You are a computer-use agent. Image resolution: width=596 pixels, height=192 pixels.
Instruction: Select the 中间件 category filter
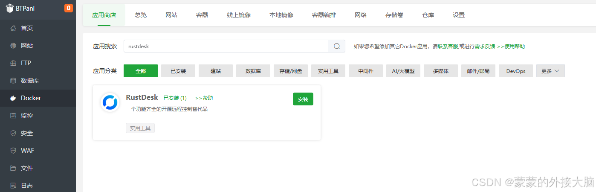(x=366, y=71)
